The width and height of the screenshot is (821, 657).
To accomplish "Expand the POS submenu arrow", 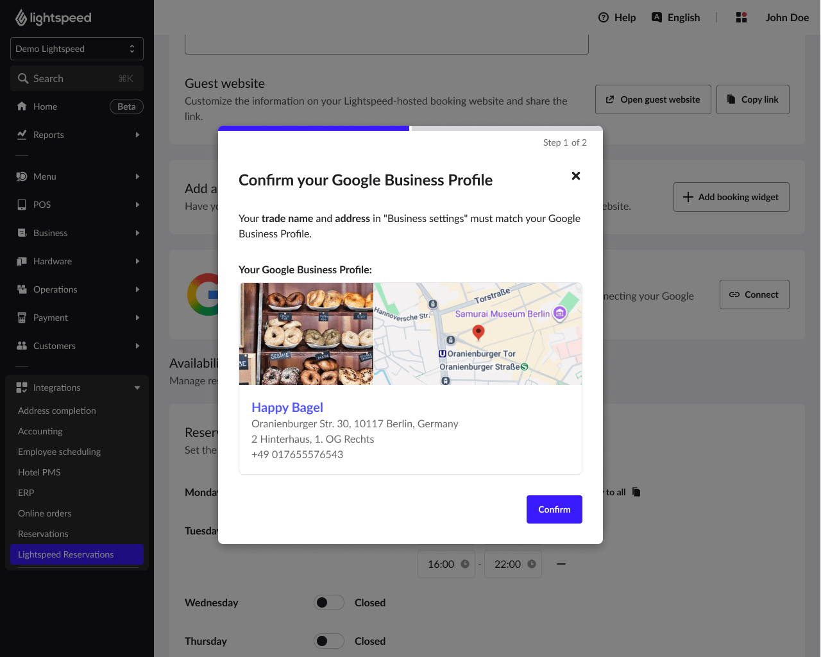I will pos(137,205).
